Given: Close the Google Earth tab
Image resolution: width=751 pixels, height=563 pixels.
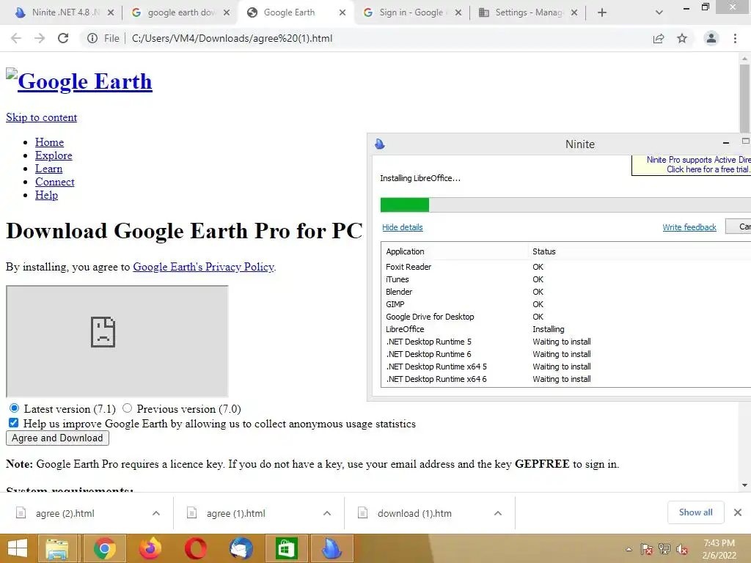Looking at the screenshot, I should click(x=342, y=12).
